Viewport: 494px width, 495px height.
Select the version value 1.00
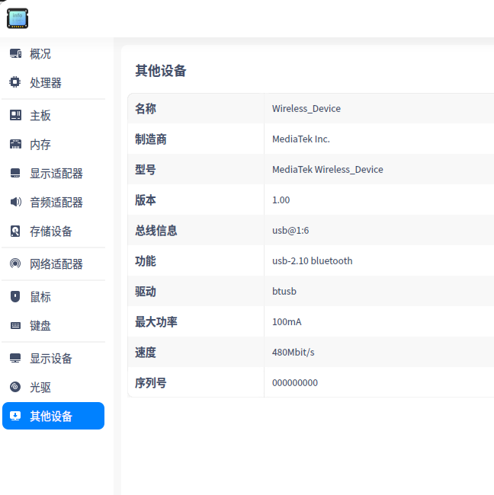[x=281, y=200]
